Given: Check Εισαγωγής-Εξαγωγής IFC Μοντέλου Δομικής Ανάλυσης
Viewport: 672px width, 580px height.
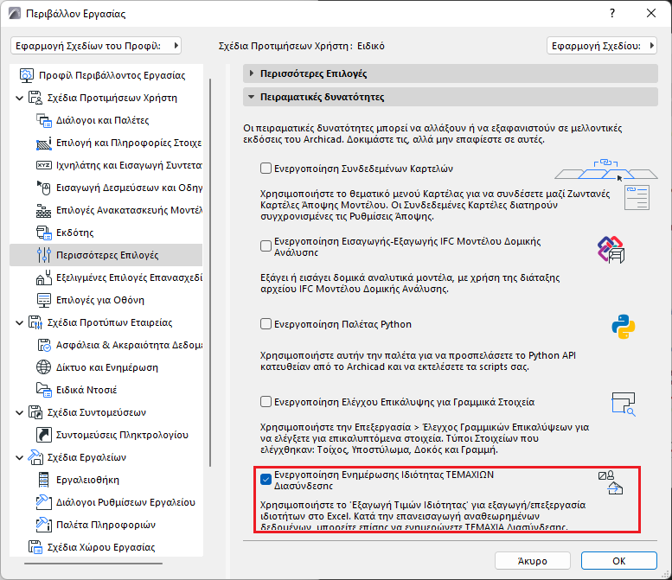Looking at the screenshot, I should 266,245.
